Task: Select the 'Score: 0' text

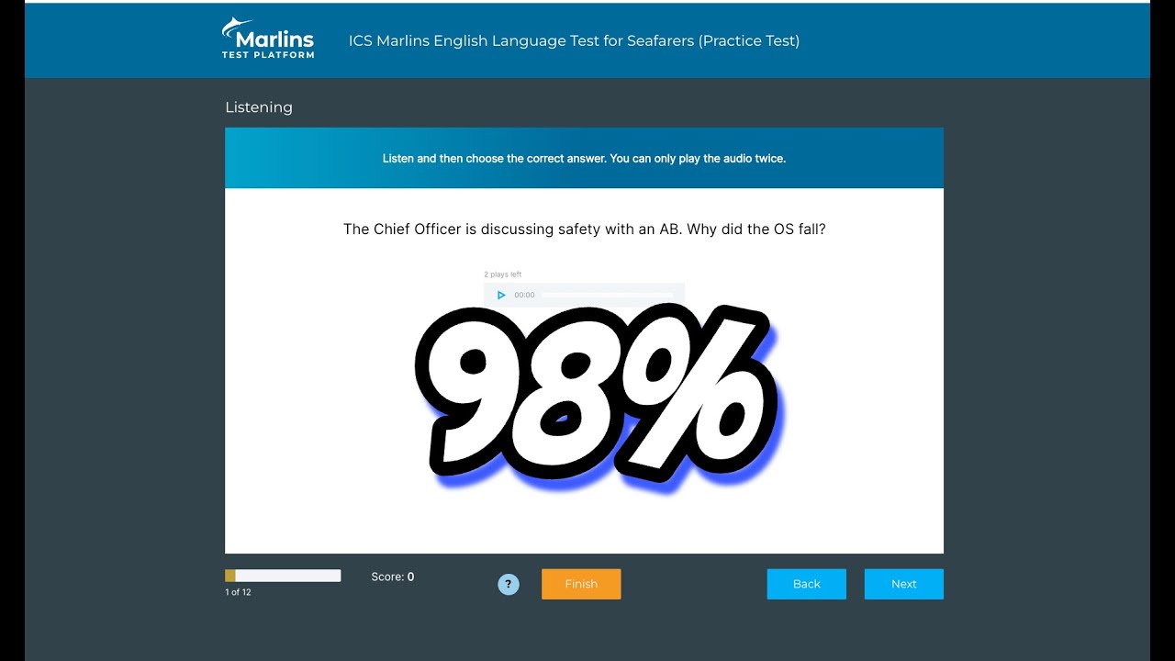Action: click(393, 577)
